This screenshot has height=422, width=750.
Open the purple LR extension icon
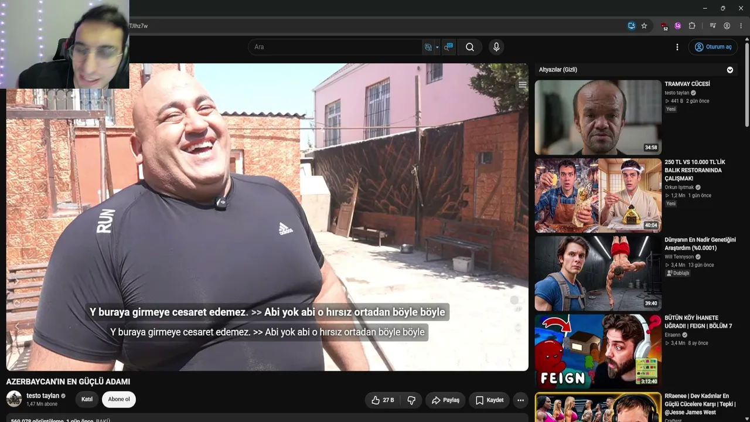(x=678, y=26)
